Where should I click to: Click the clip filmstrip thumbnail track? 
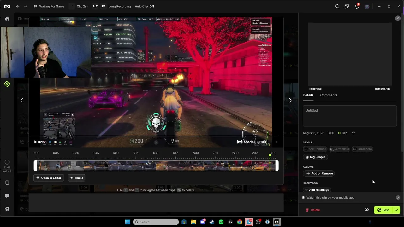click(156, 166)
